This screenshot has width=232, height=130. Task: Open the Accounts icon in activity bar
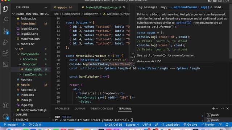(5, 105)
